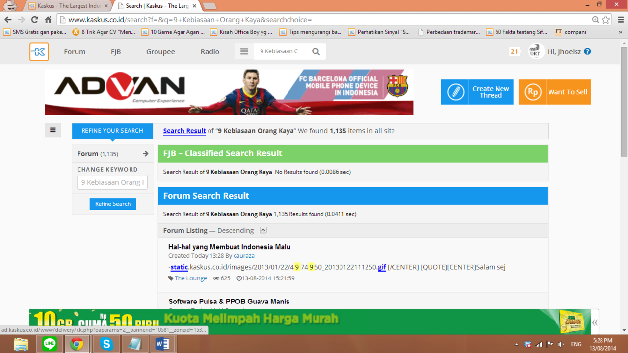Open bookmark SMS Gratis gan pake
Image resolution: width=628 pixels, height=353 pixels.
pos(34,32)
